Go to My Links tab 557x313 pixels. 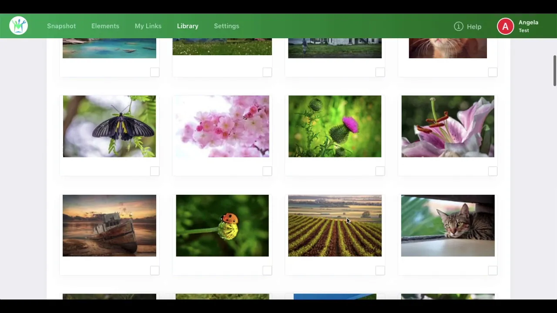coord(148,26)
